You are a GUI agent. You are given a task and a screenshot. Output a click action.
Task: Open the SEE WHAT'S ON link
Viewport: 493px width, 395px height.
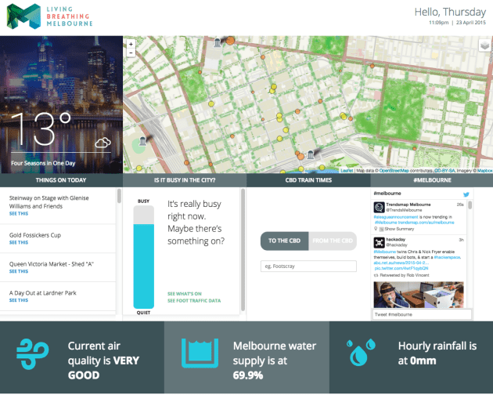tap(184, 293)
